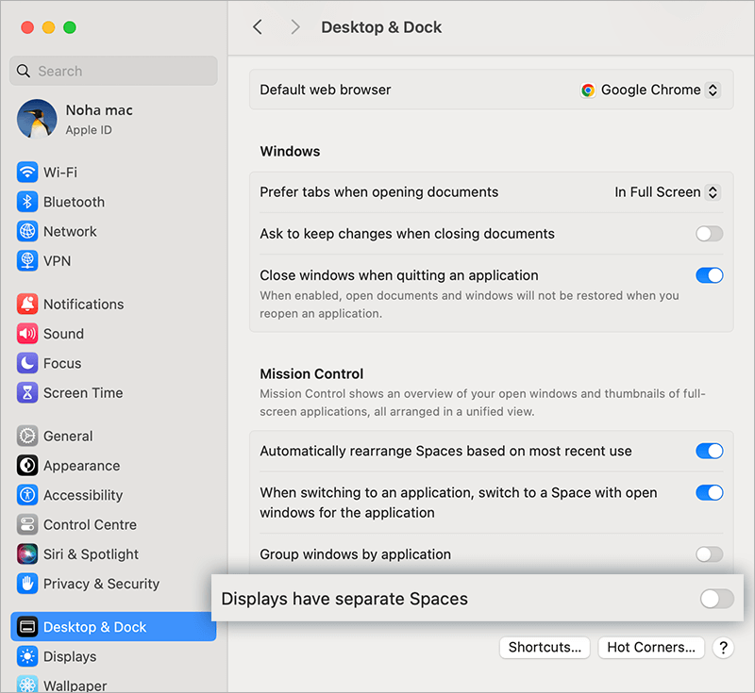Open the Hot Corners... button
Image resolution: width=755 pixels, height=693 pixels.
click(651, 648)
